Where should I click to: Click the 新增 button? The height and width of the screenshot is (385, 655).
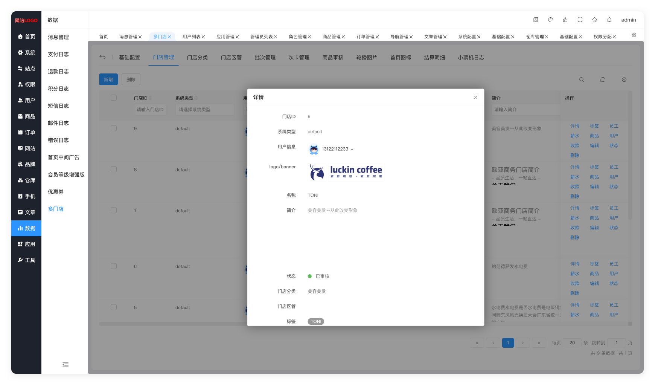(108, 79)
